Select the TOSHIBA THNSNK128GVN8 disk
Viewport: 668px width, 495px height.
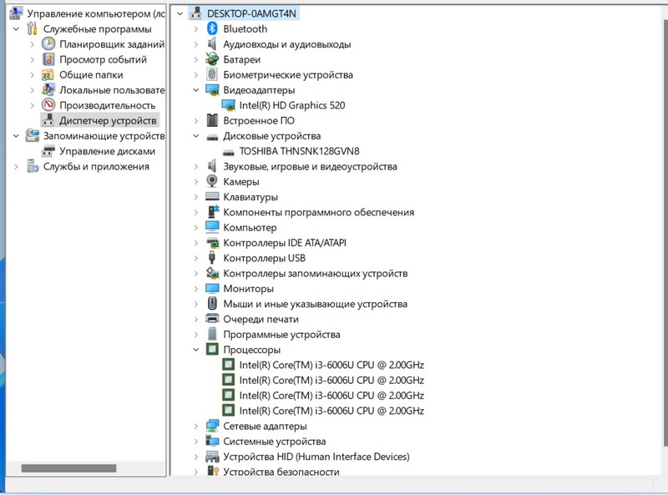tap(299, 151)
